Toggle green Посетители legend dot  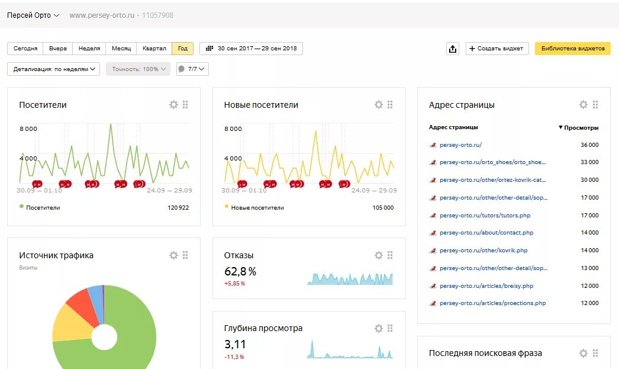coord(22,206)
